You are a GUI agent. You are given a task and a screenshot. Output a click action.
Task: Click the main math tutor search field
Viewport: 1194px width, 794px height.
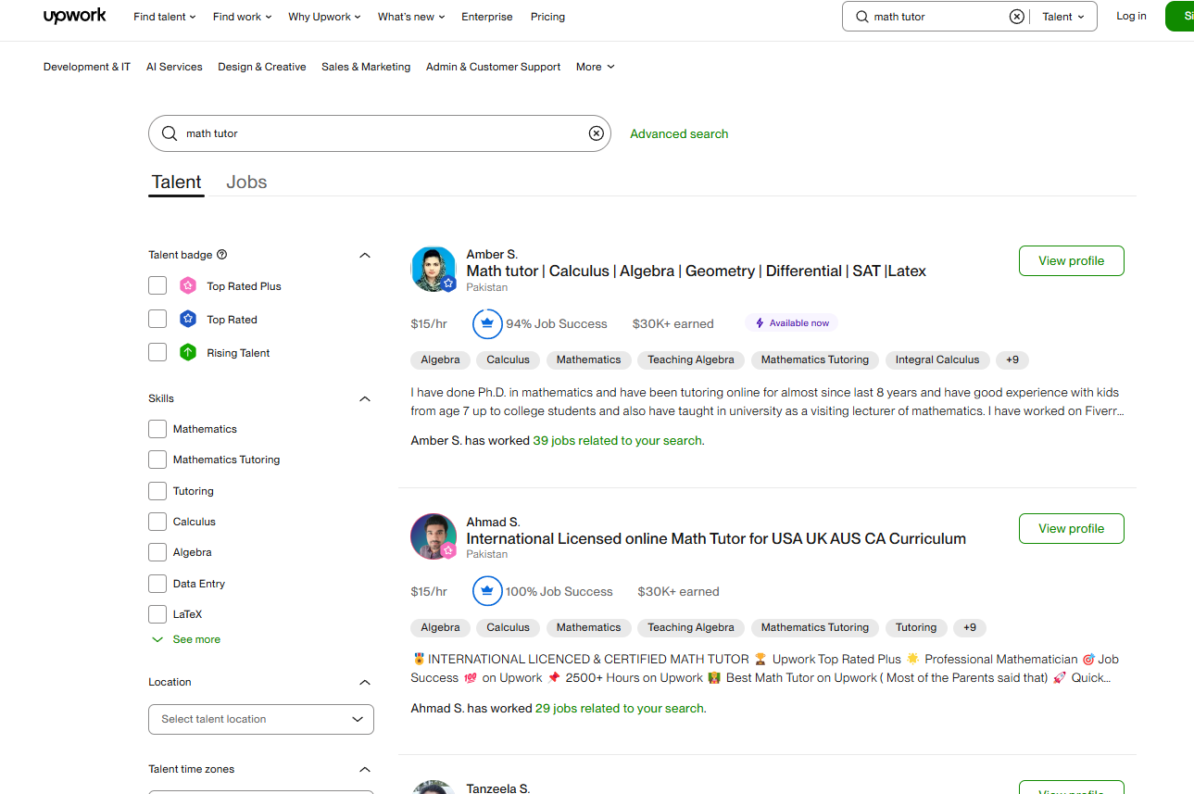tap(380, 133)
